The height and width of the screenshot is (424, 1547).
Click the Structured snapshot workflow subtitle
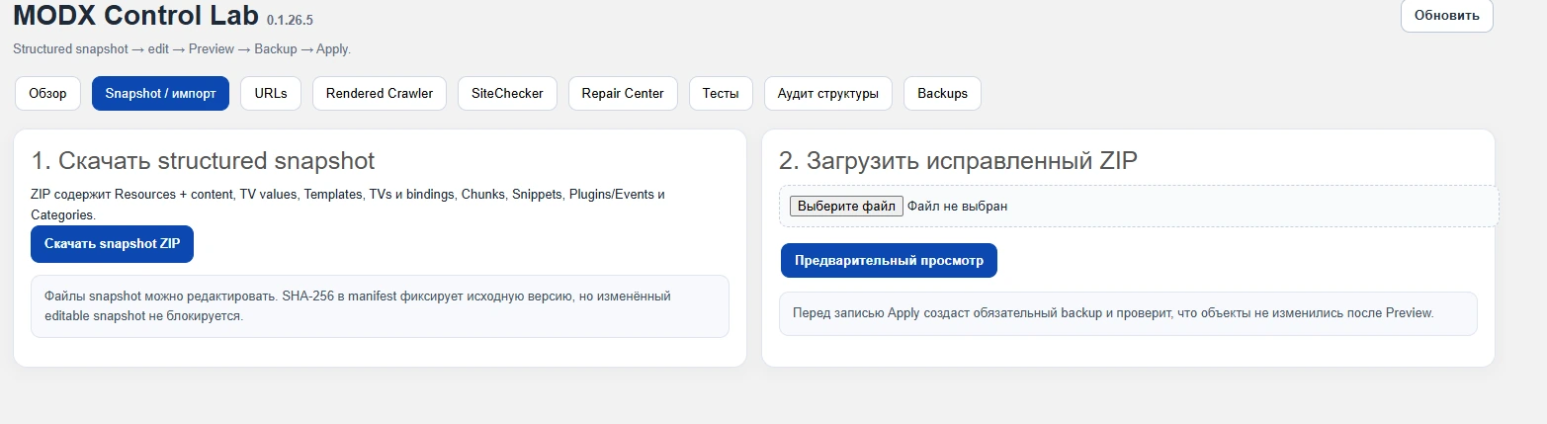[x=182, y=48]
